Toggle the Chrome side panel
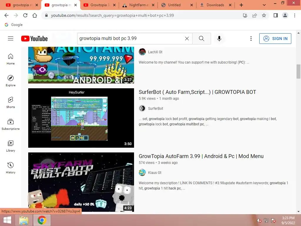 click(x=276, y=15)
